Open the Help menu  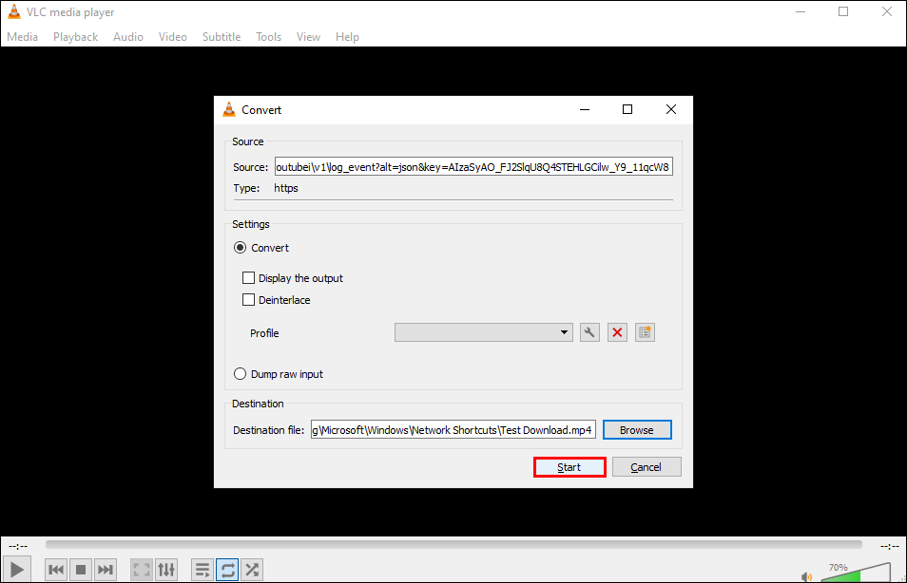click(347, 36)
